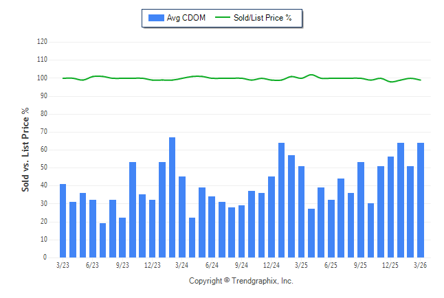Click the Sold vs. List Price % axis title

25,149
